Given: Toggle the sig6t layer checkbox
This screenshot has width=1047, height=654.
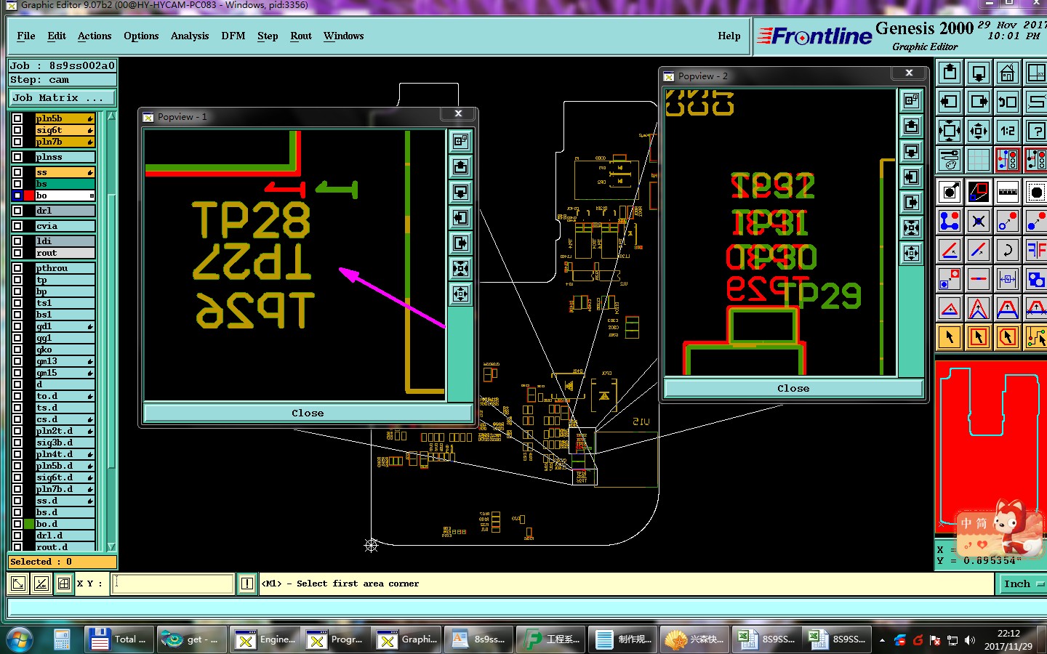Looking at the screenshot, I should coord(17,130).
